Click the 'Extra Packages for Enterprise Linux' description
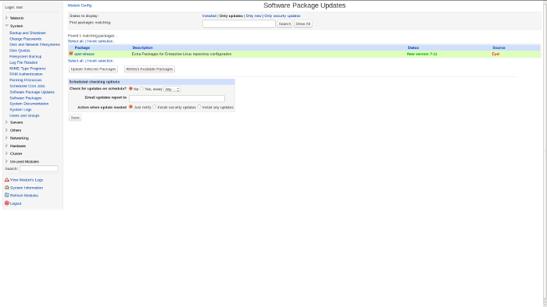547x307 pixels. [182, 54]
